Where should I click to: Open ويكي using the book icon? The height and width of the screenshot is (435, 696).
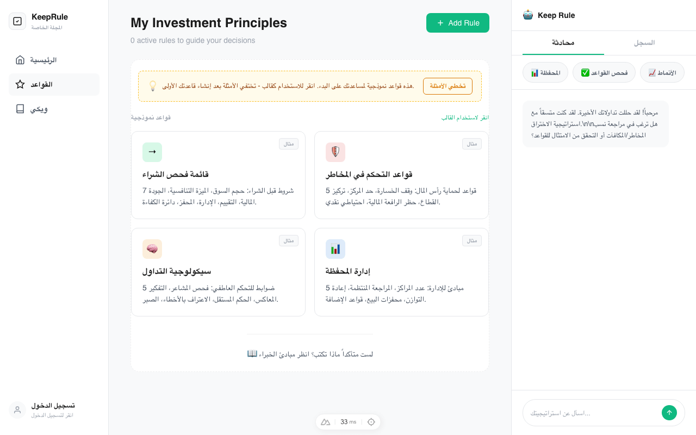(x=21, y=109)
